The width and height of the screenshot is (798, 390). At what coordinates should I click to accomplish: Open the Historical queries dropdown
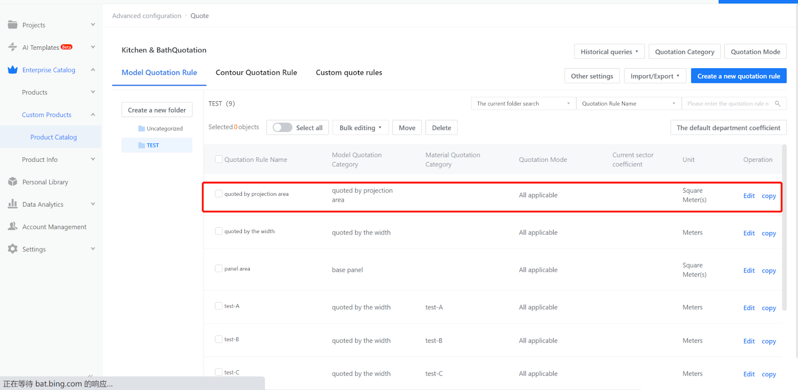[609, 52]
